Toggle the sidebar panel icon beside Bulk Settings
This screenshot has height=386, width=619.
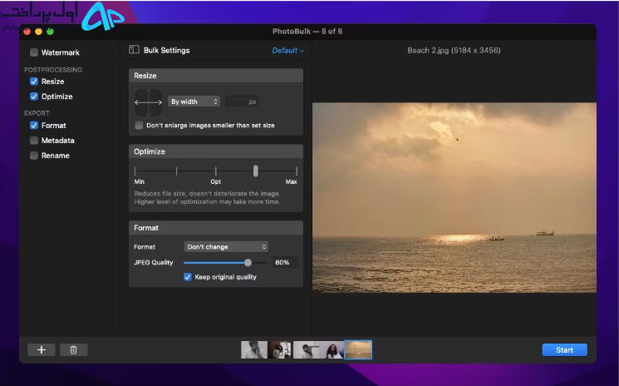pos(134,50)
